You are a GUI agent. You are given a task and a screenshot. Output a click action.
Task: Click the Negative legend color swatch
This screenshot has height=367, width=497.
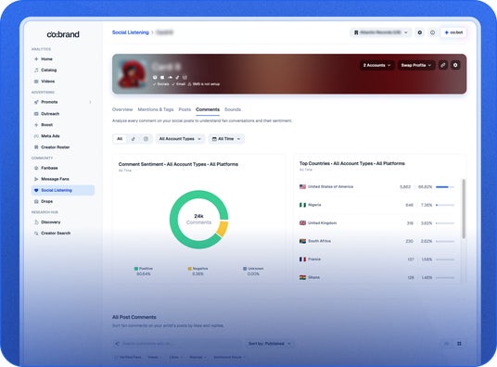pos(189,269)
